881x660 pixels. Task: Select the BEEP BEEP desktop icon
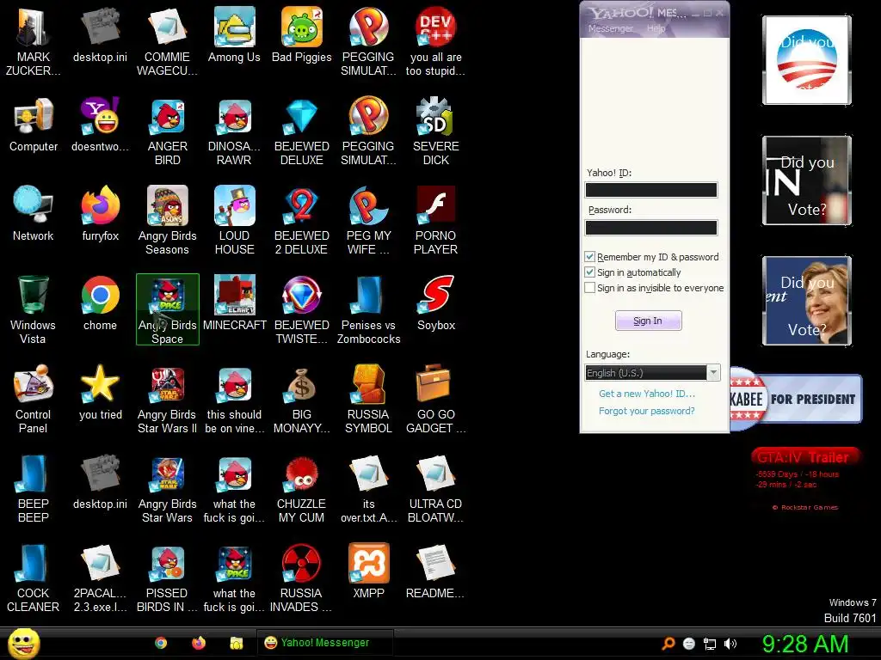(34, 488)
